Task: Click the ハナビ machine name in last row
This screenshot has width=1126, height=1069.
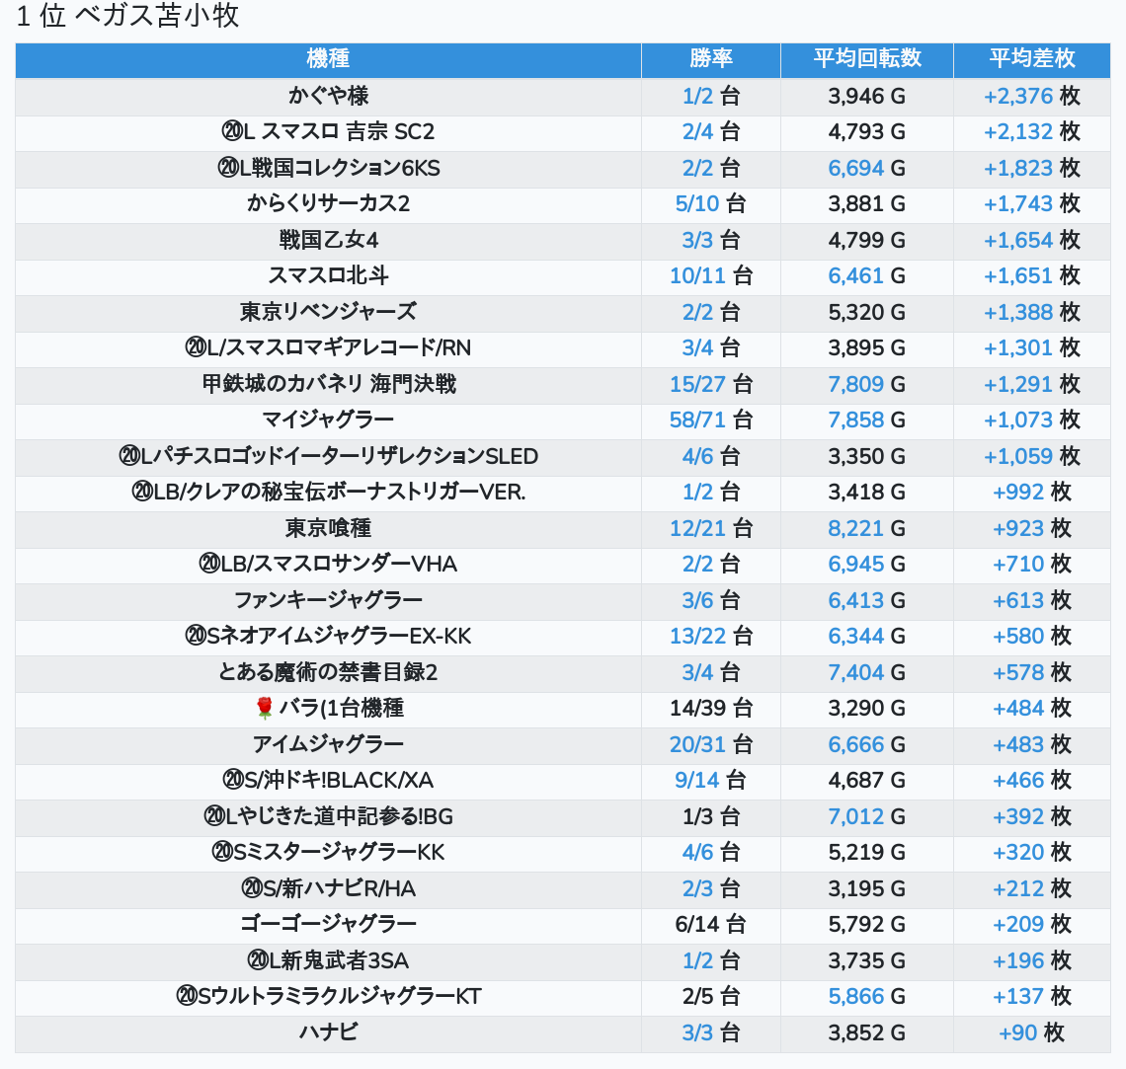Action: 328,1032
